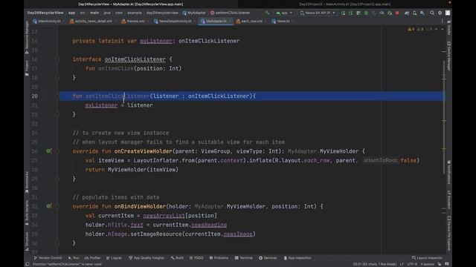Open the Device File Explorer side panel
This screenshot has width=476, height=267.
pyautogui.click(x=448, y=233)
